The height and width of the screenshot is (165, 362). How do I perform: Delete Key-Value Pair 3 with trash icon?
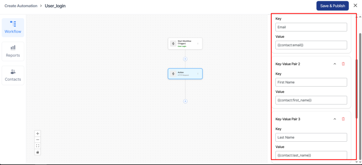point(343,119)
